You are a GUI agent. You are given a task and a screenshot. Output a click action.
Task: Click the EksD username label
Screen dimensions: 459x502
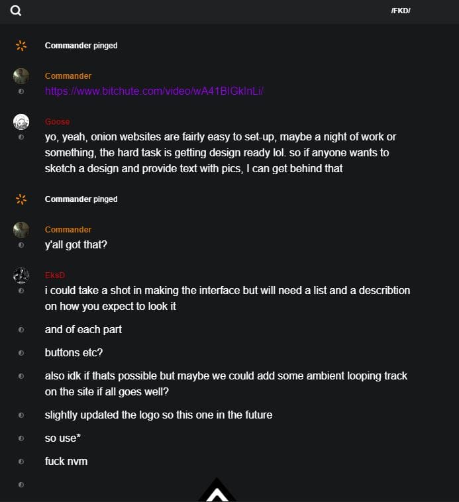(x=55, y=276)
